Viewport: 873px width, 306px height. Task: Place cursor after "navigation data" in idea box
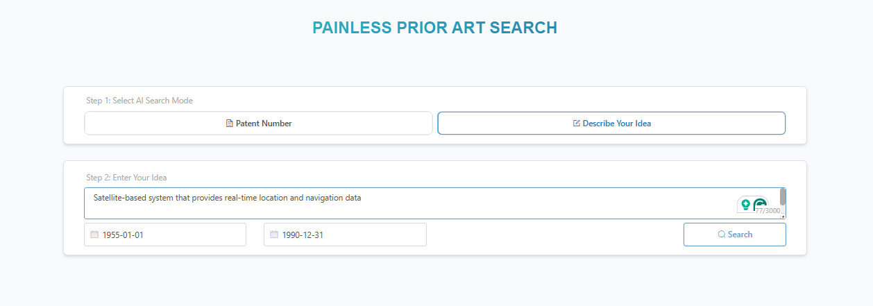coord(362,198)
